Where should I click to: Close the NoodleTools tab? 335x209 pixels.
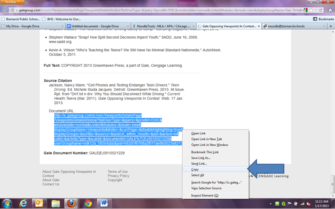click(193, 26)
